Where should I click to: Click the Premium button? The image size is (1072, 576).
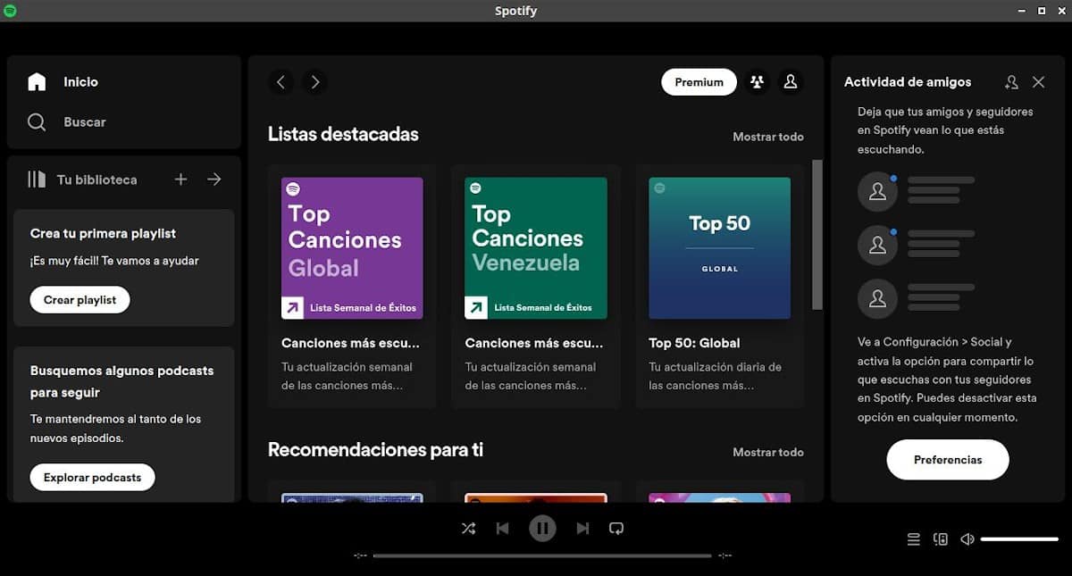(699, 82)
